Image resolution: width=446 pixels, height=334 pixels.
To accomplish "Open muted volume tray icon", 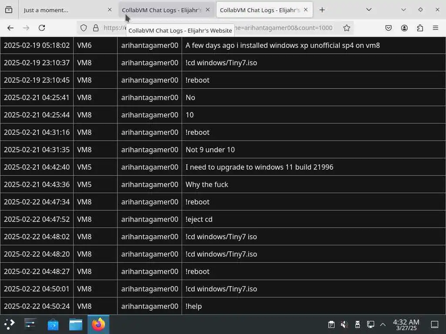I will pos(345,324).
